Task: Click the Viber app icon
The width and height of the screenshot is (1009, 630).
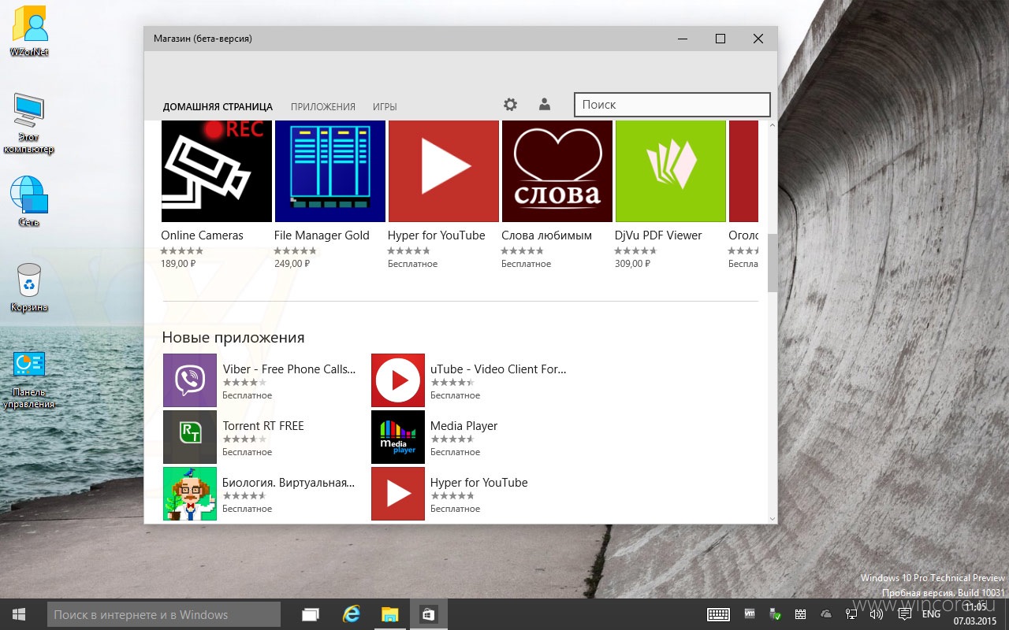Action: click(x=190, y=380)
